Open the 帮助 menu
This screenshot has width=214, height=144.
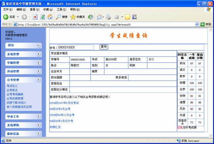coord(75,9)
